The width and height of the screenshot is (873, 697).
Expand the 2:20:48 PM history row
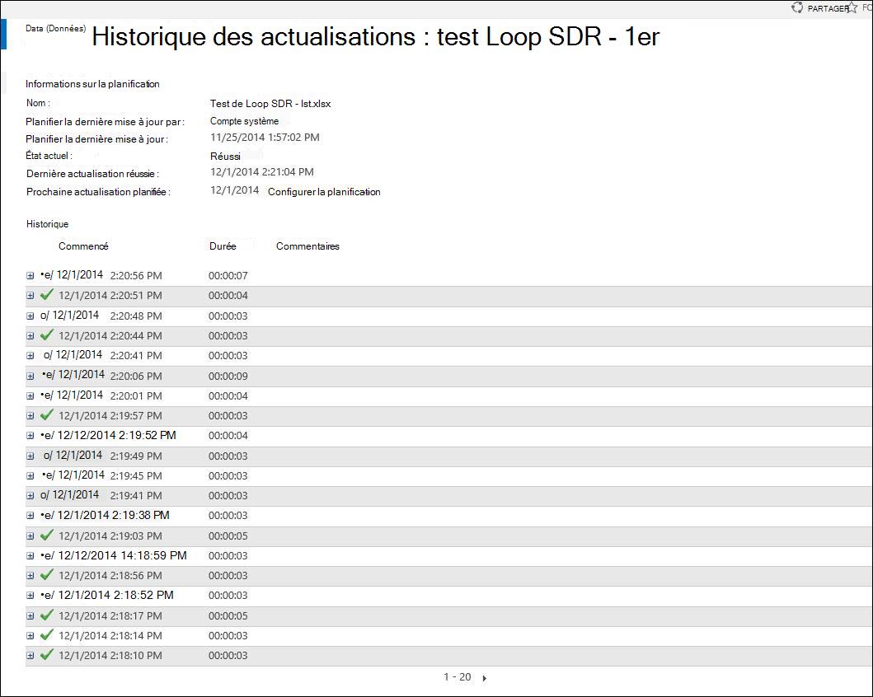[30, 316]
